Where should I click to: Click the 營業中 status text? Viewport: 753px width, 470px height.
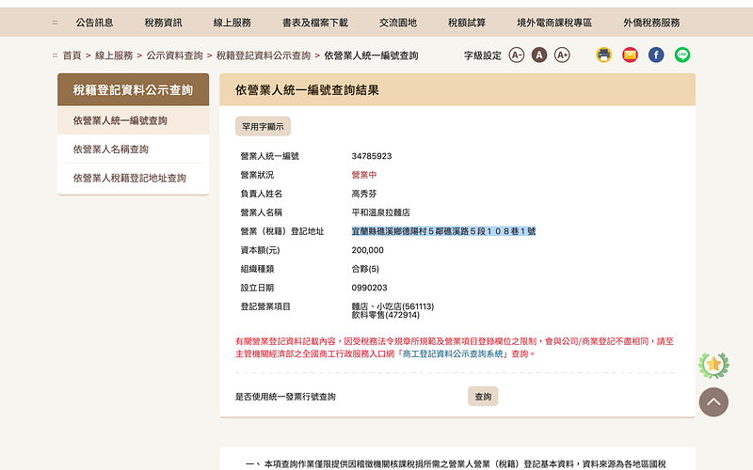pos(364,175)
